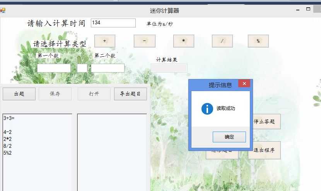The width and height of the screenshot is (321, 191).
Task: Close the 提示信息 dialog with red X
Action: pyautogui.click(x=244, y=84)
